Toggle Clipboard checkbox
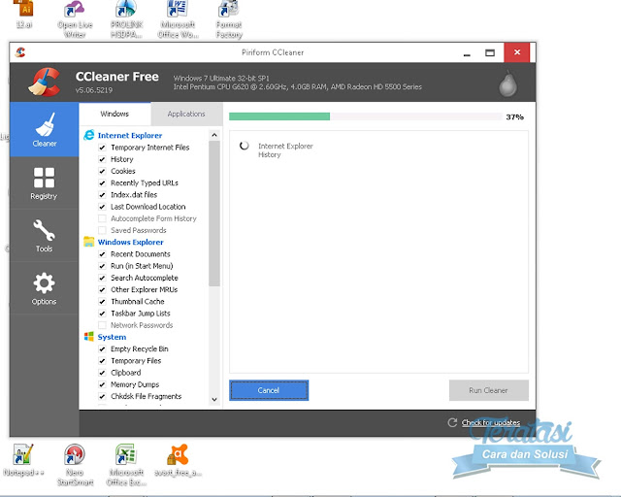The image size is (621, 497). pos(102,373)
